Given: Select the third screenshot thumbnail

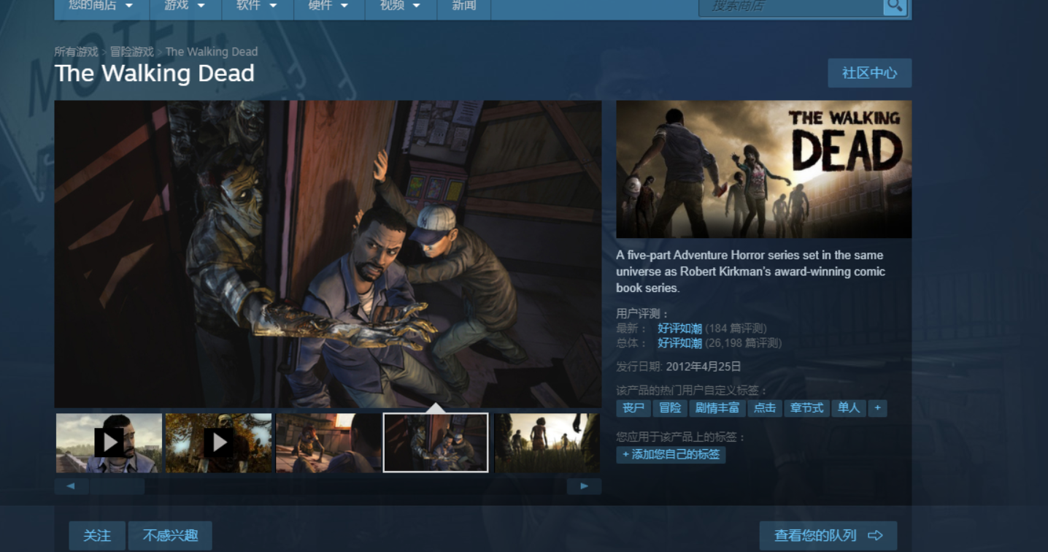Looking at the screenshot, I should (328, 442).
